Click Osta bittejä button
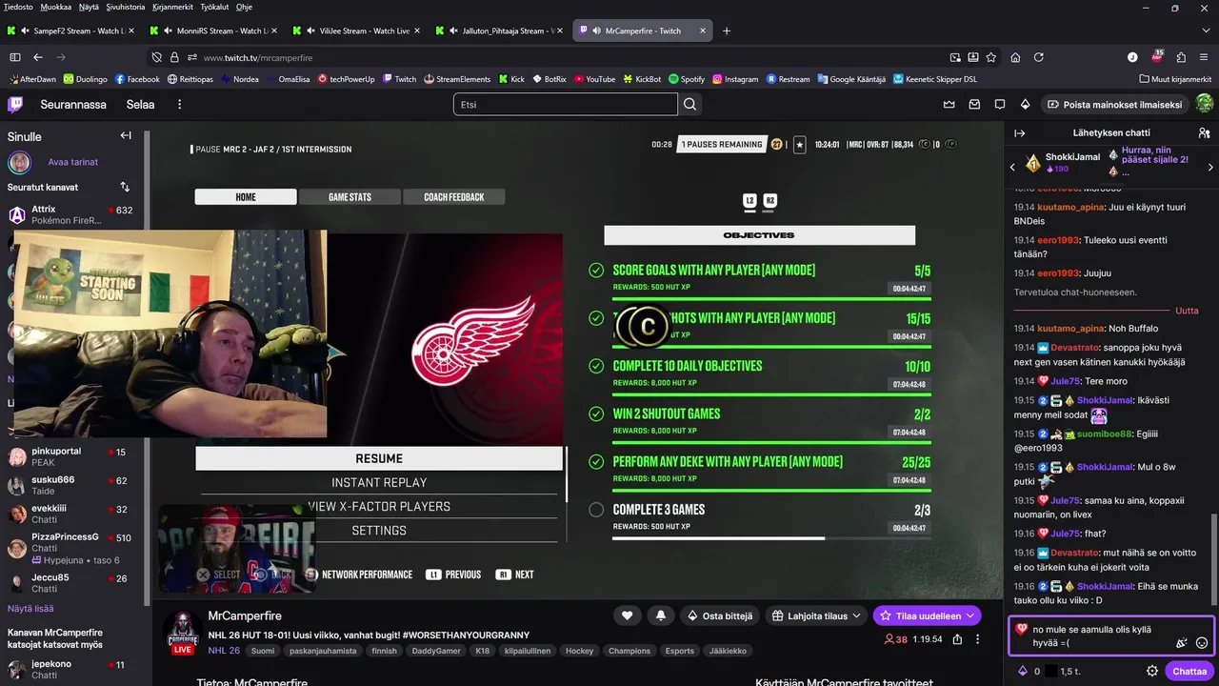 [x=720, y=615]
